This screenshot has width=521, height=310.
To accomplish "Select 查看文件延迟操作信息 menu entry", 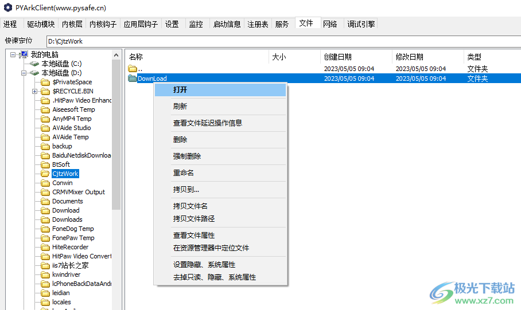I will point(220,123).
